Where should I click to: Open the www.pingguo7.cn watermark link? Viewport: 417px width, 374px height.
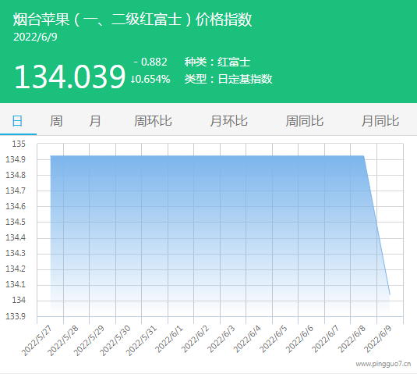[x=383, y=364]
